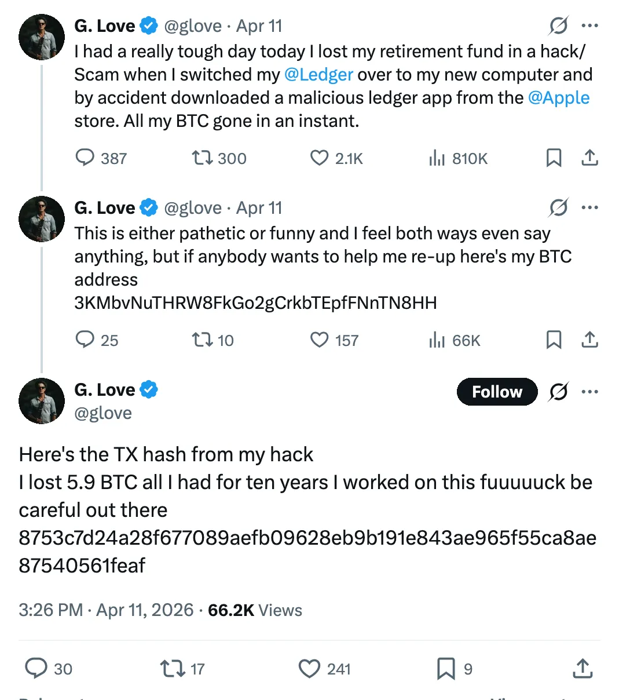Reply to the BTC address tweet with 25 replies
Screen dimensions: 619x700
[85, 340]
